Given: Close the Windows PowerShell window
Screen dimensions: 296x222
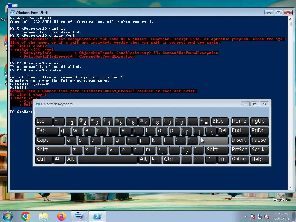Looking at the screenshot, I should 288,12.
